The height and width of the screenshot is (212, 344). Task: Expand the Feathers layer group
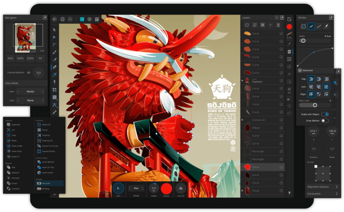[242, 80]
